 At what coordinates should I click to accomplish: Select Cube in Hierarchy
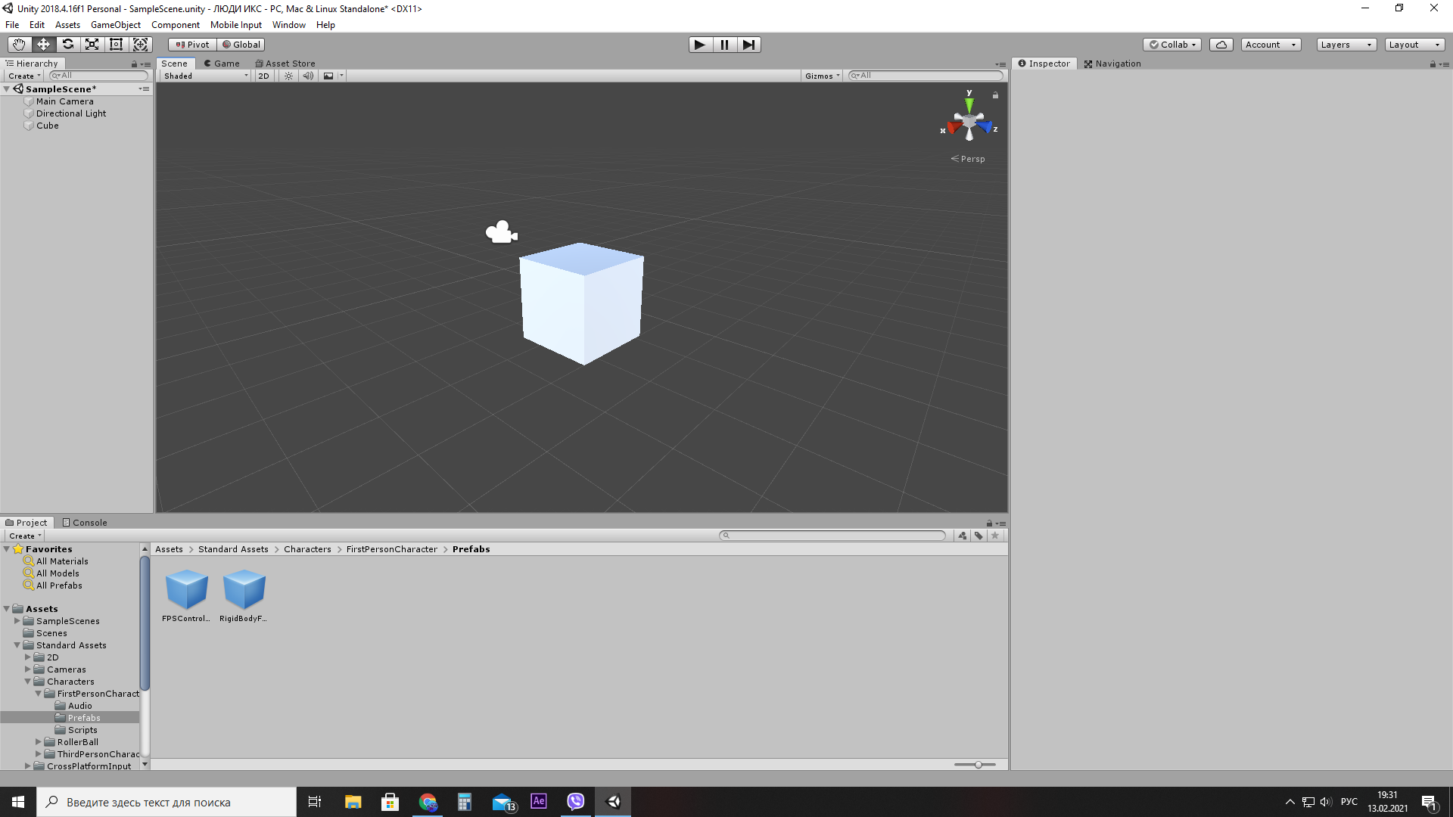coord(48,126)
